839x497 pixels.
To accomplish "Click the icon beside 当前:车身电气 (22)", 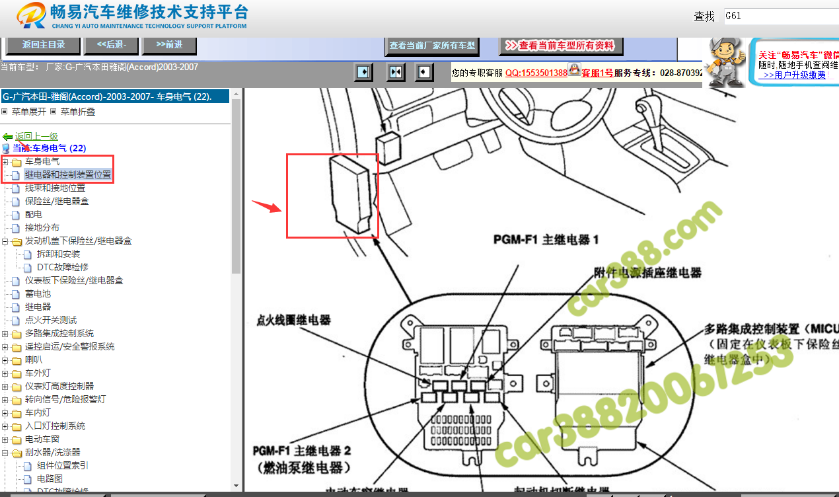I will (x=6, y=149).
